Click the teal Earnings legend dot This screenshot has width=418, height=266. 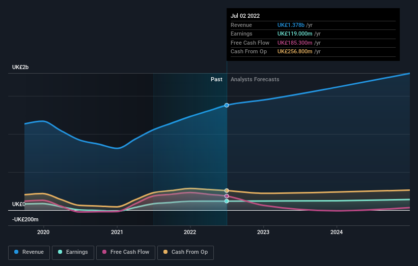pyautogui.click(x=60, y=252)
